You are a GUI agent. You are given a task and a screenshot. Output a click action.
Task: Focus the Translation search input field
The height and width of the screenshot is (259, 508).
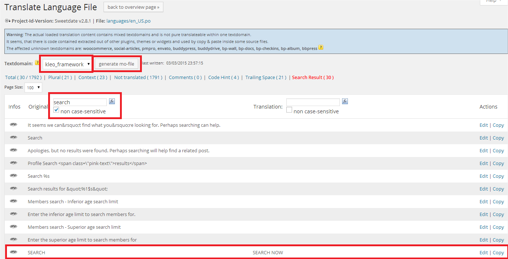tap(313, 102)
